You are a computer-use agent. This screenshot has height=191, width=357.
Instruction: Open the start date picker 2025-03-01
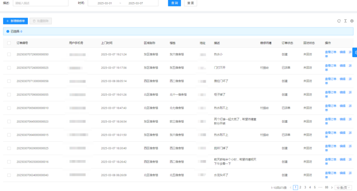(105, 3)
